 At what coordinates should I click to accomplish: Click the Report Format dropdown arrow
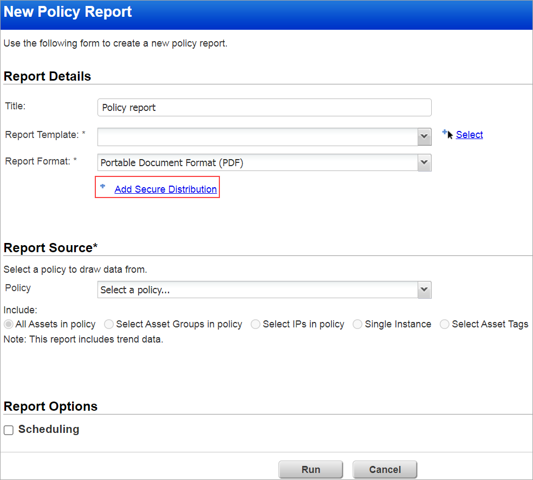point(424,162)
